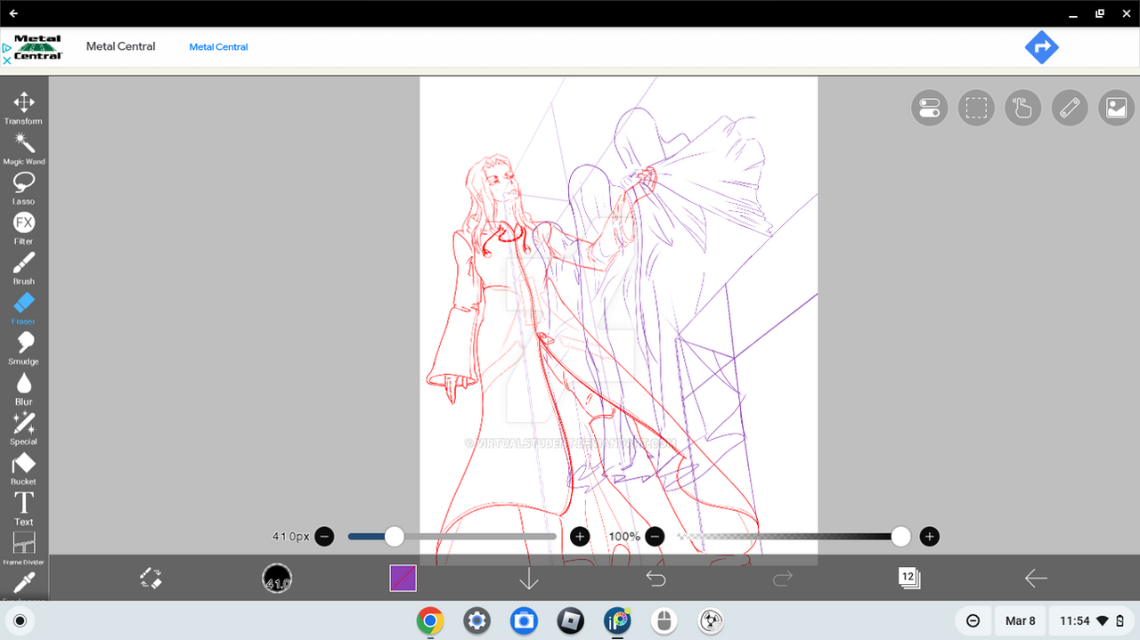The width and height of the screenshot is (1140, 640).
Task: Open the ruler tool
Action: 1070,108
